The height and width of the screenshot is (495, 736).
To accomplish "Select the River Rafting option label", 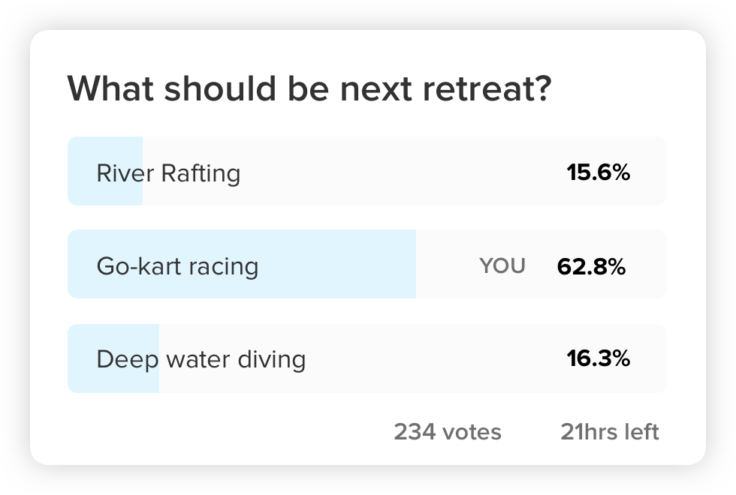I will 168,173.
